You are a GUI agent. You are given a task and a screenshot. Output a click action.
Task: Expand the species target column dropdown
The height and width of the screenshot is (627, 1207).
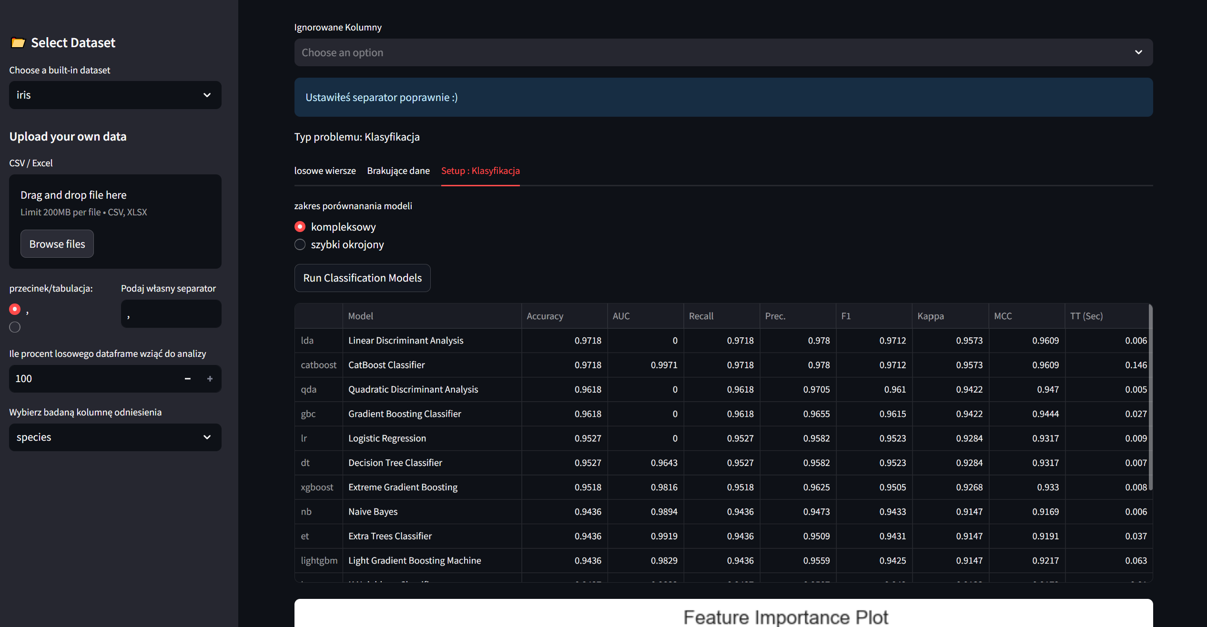207,437
